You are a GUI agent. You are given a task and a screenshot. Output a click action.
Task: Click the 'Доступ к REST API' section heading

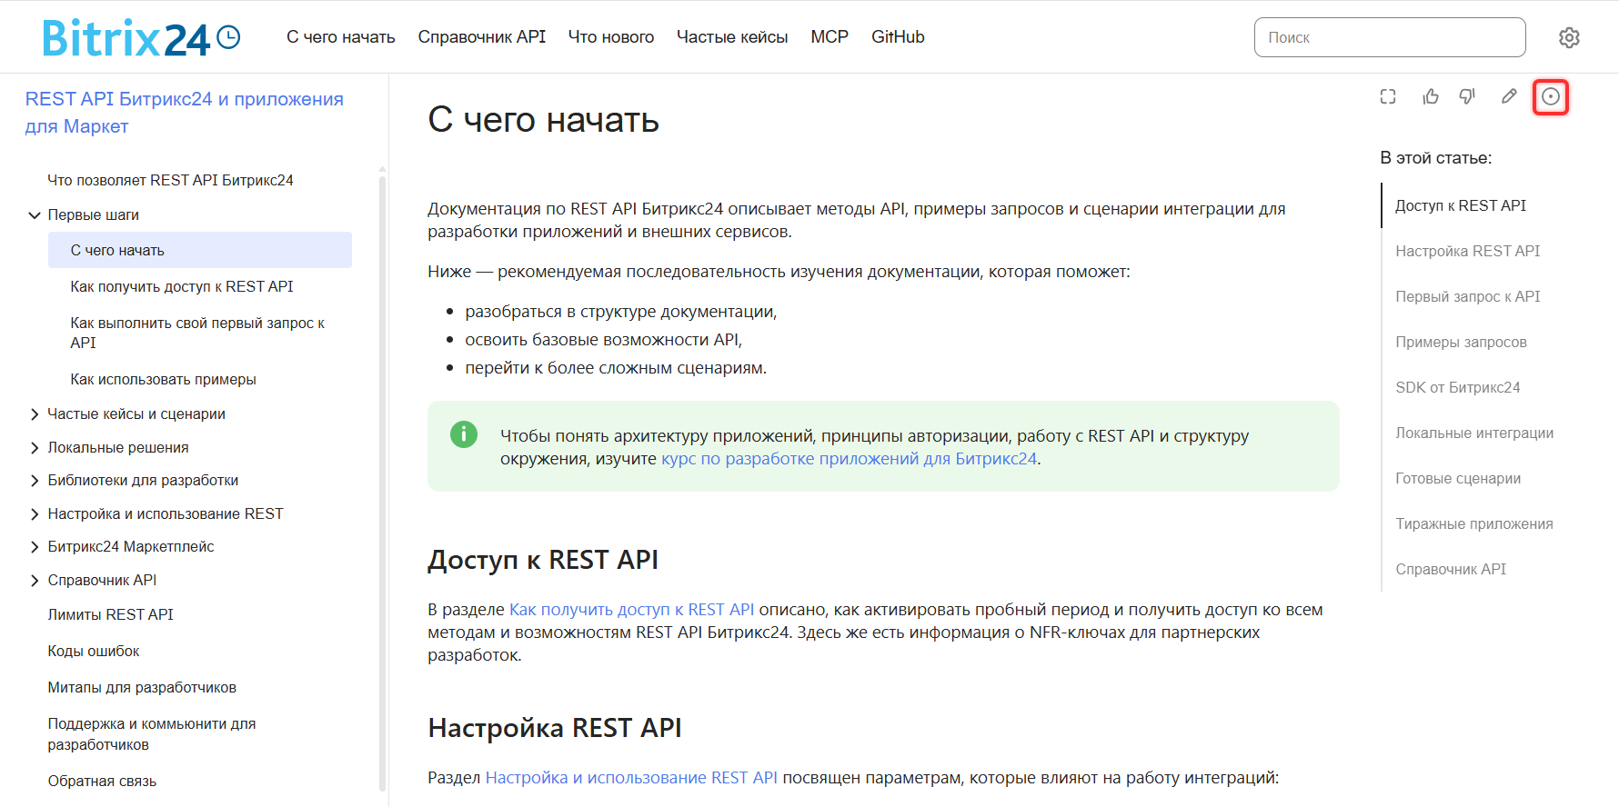click(x=543, y=560)
